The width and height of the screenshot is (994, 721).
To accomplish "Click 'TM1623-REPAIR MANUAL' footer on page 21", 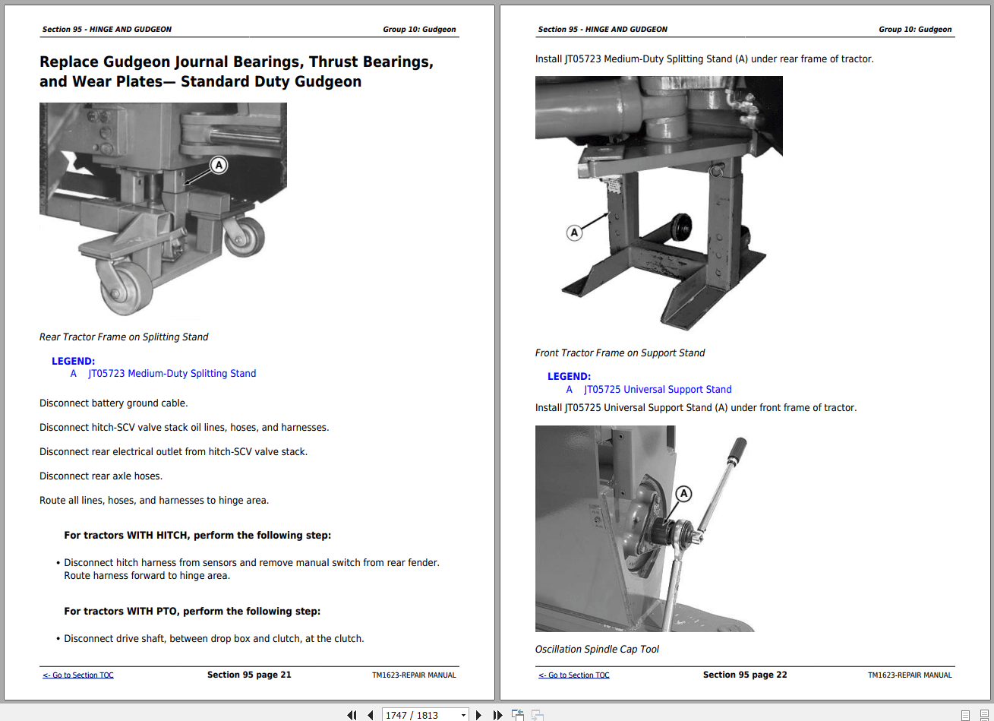I will click(414, 675).
